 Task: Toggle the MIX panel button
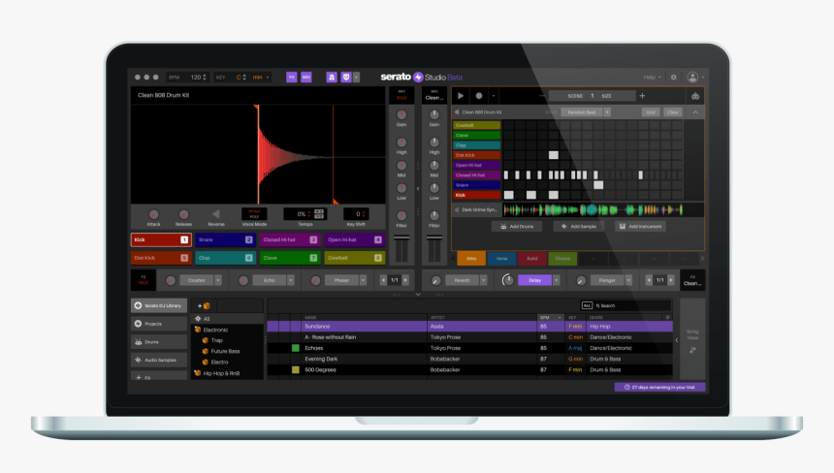pos(306,78)
